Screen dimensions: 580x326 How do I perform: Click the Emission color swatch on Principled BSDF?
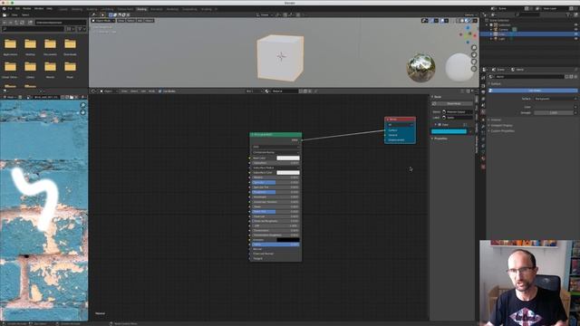click(x=288, y=240)
